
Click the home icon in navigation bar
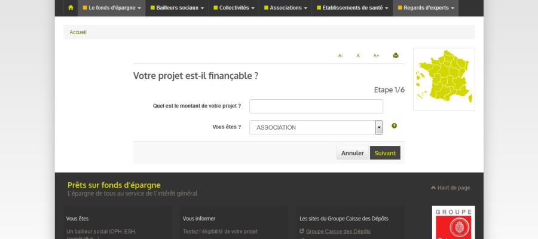pos(71,8)
